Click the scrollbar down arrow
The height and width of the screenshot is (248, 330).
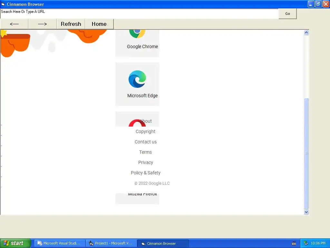[x=306, y=212]
